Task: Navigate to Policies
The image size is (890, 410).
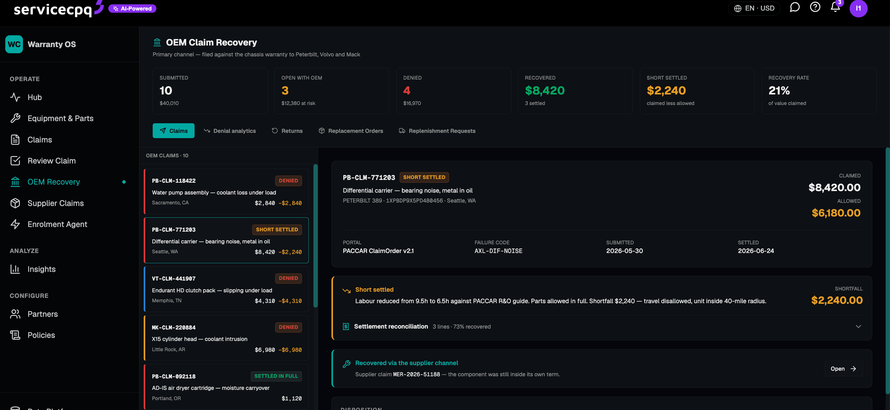Action: (69, 335)
